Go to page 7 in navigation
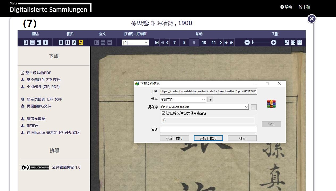 [175, 42]
